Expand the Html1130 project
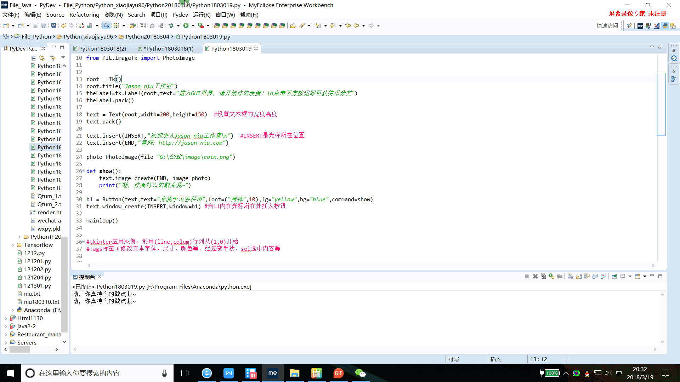 click(x=6, y=318)
